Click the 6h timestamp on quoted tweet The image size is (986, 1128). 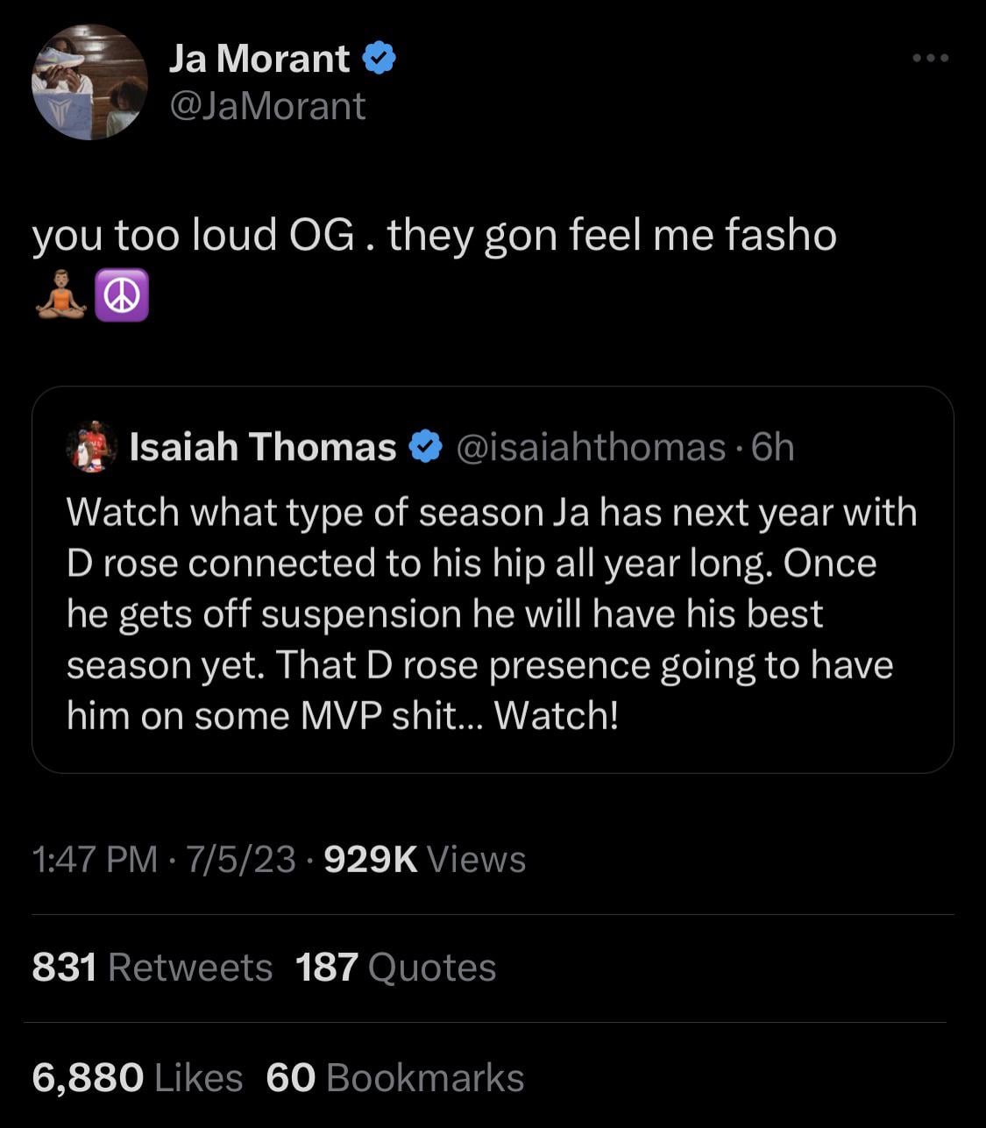(x=773, y=447)
